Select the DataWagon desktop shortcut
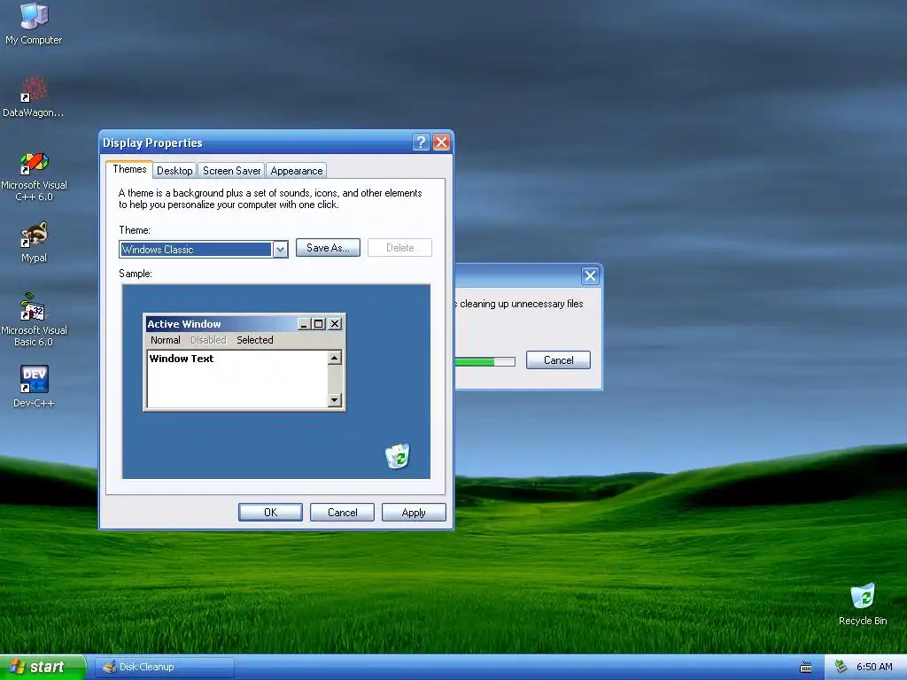Screen dimensions: 907x680 tap(34, 97)
